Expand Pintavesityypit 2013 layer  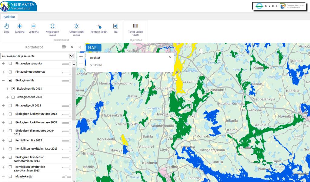(x=3, y=106)
